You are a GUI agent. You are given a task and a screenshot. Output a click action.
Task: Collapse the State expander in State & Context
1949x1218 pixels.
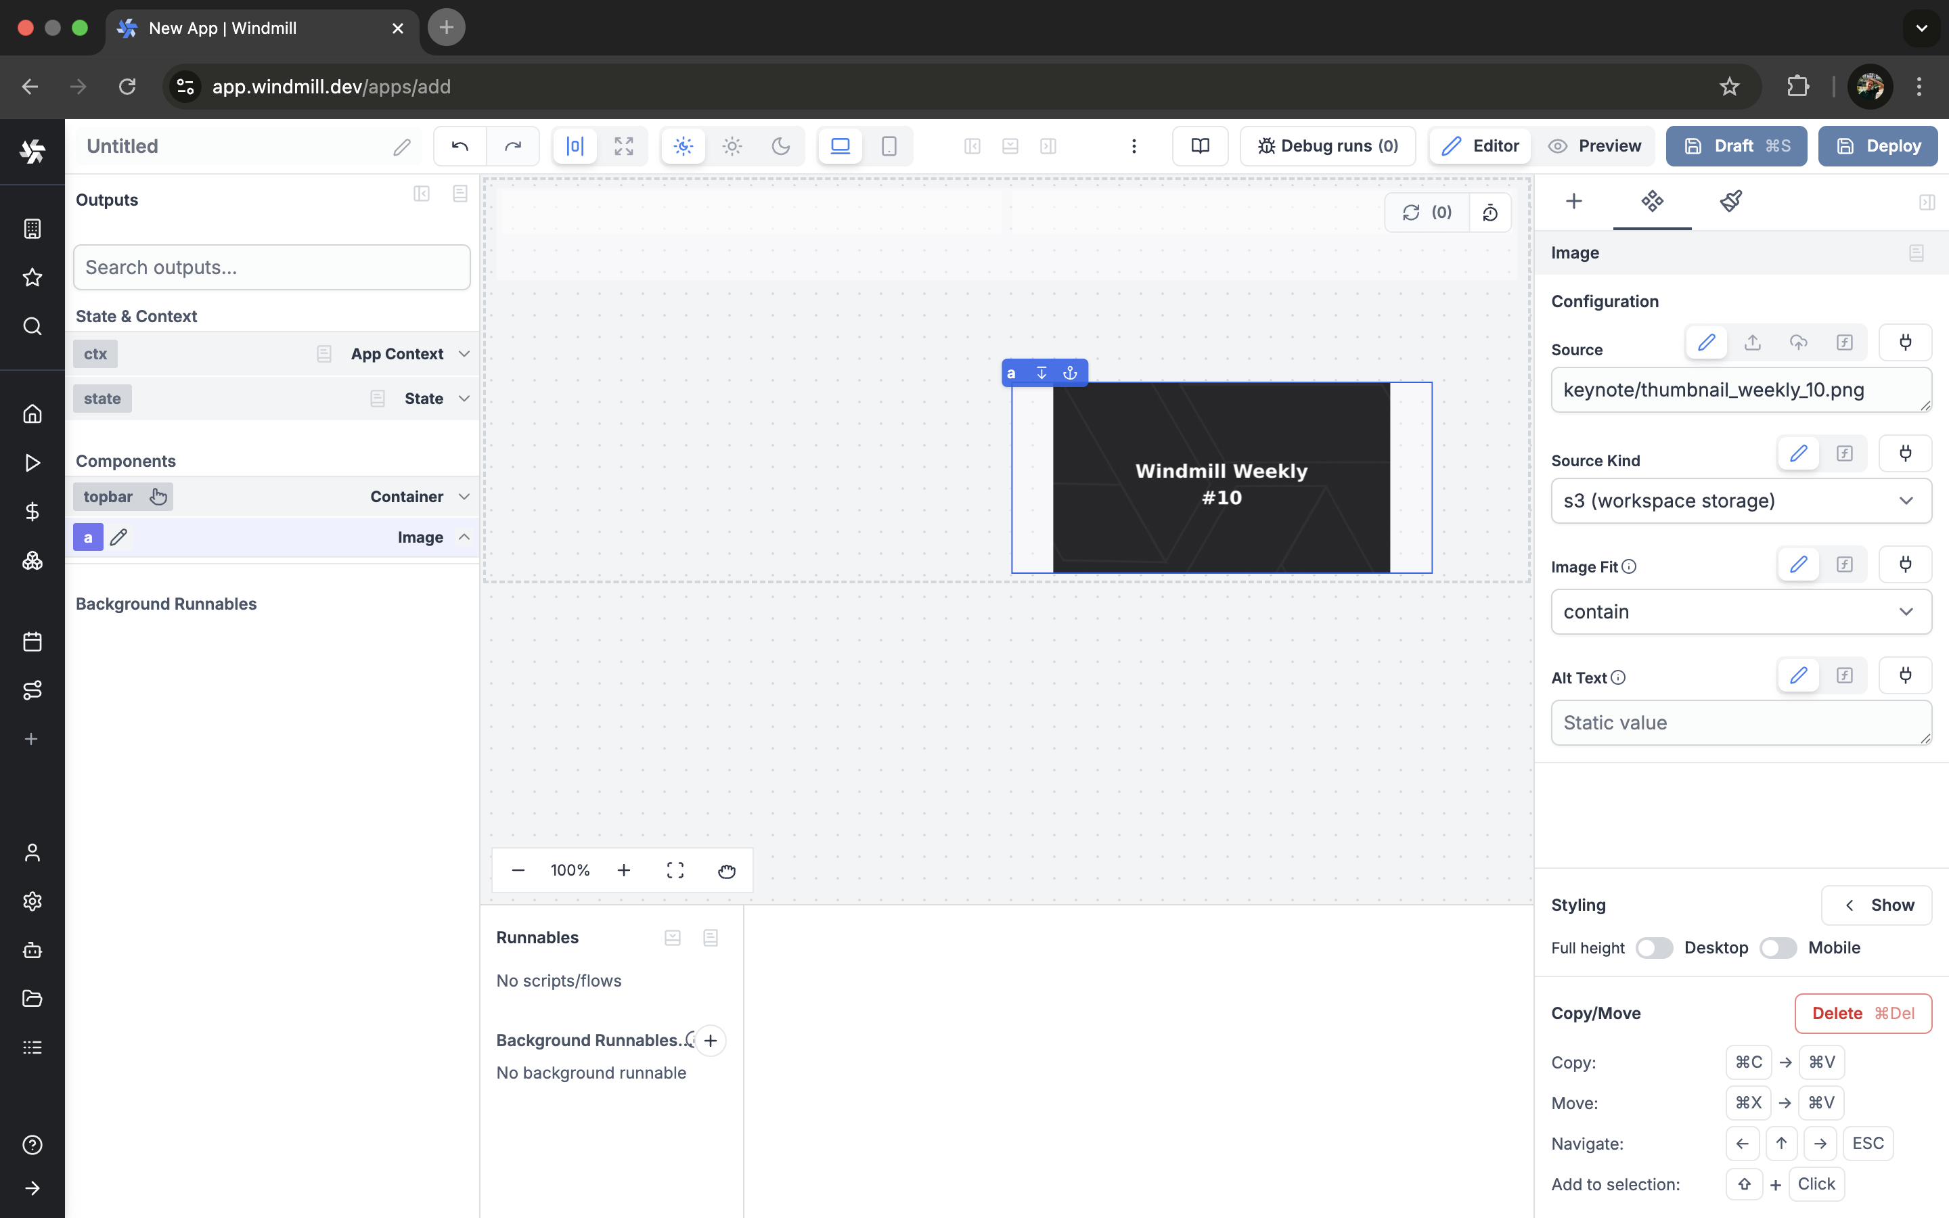pyautogui.click(x=465, y=398)
